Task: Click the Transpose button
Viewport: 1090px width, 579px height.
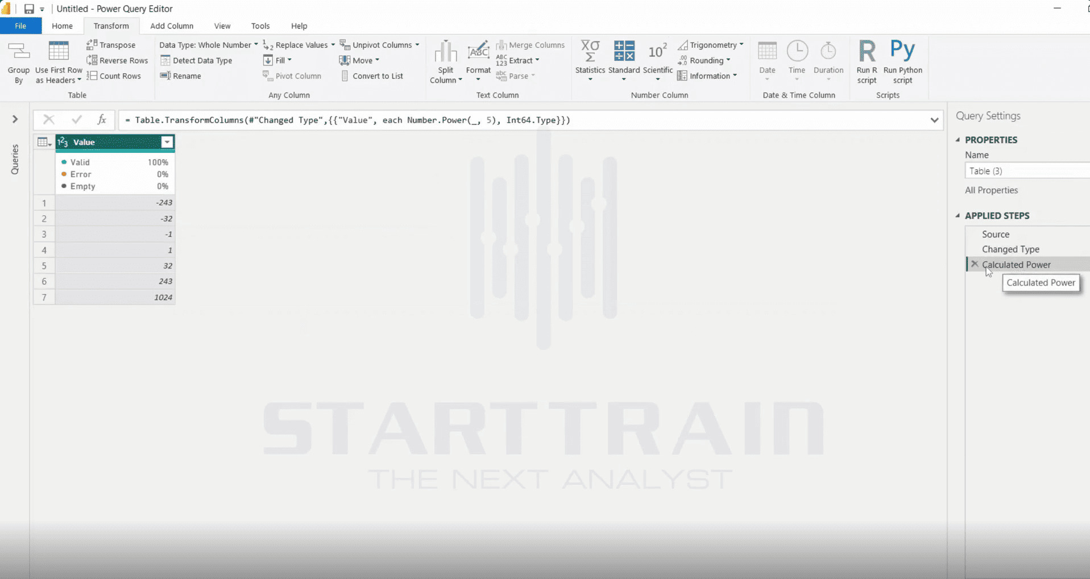Action: coord(111,45)
